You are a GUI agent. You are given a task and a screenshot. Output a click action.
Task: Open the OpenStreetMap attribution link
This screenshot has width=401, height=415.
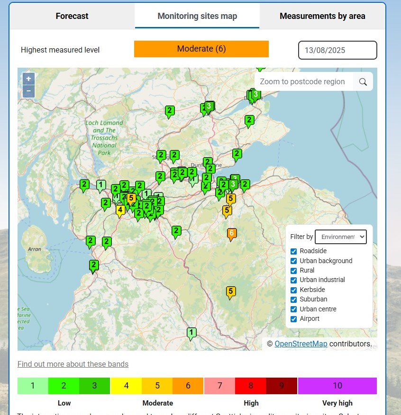coord(301,344)
